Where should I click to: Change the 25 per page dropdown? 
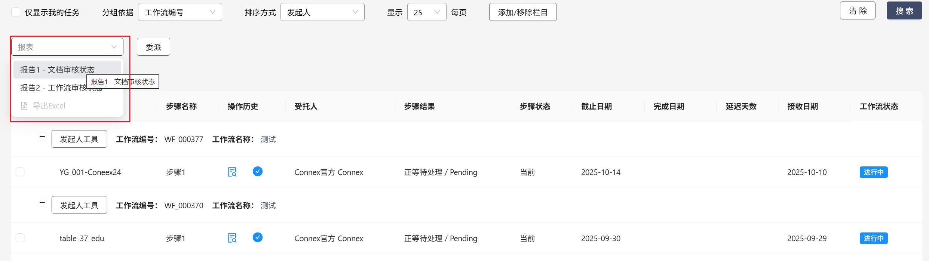tap(426, 12)
